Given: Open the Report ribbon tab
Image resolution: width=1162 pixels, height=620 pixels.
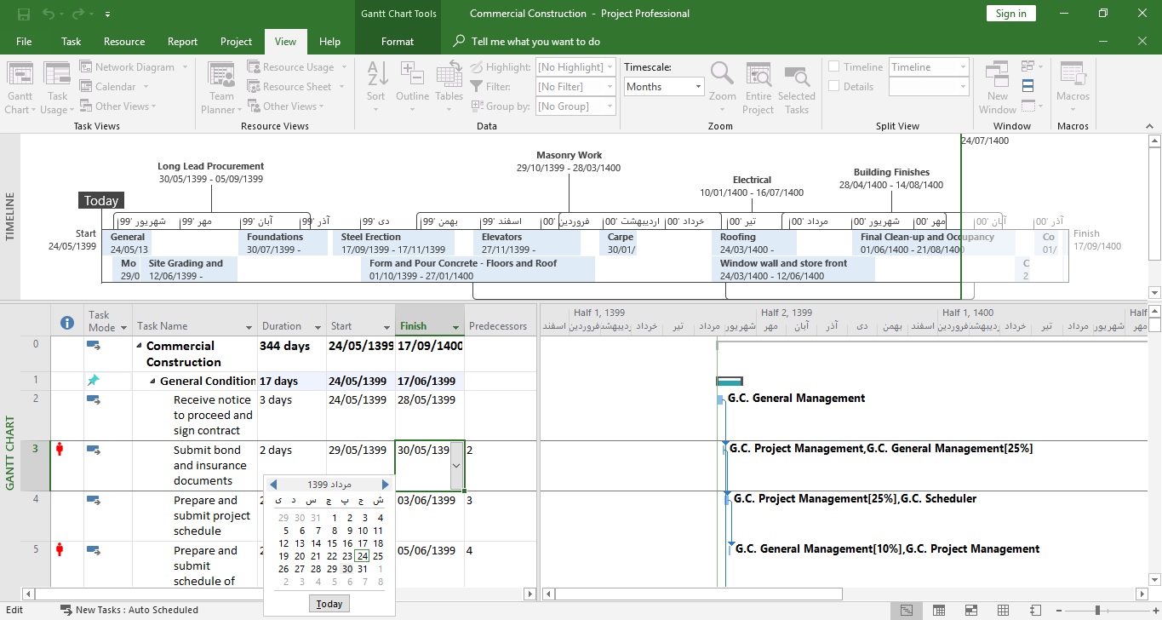Looking at the screenshot, I should [x=182, y=42].
